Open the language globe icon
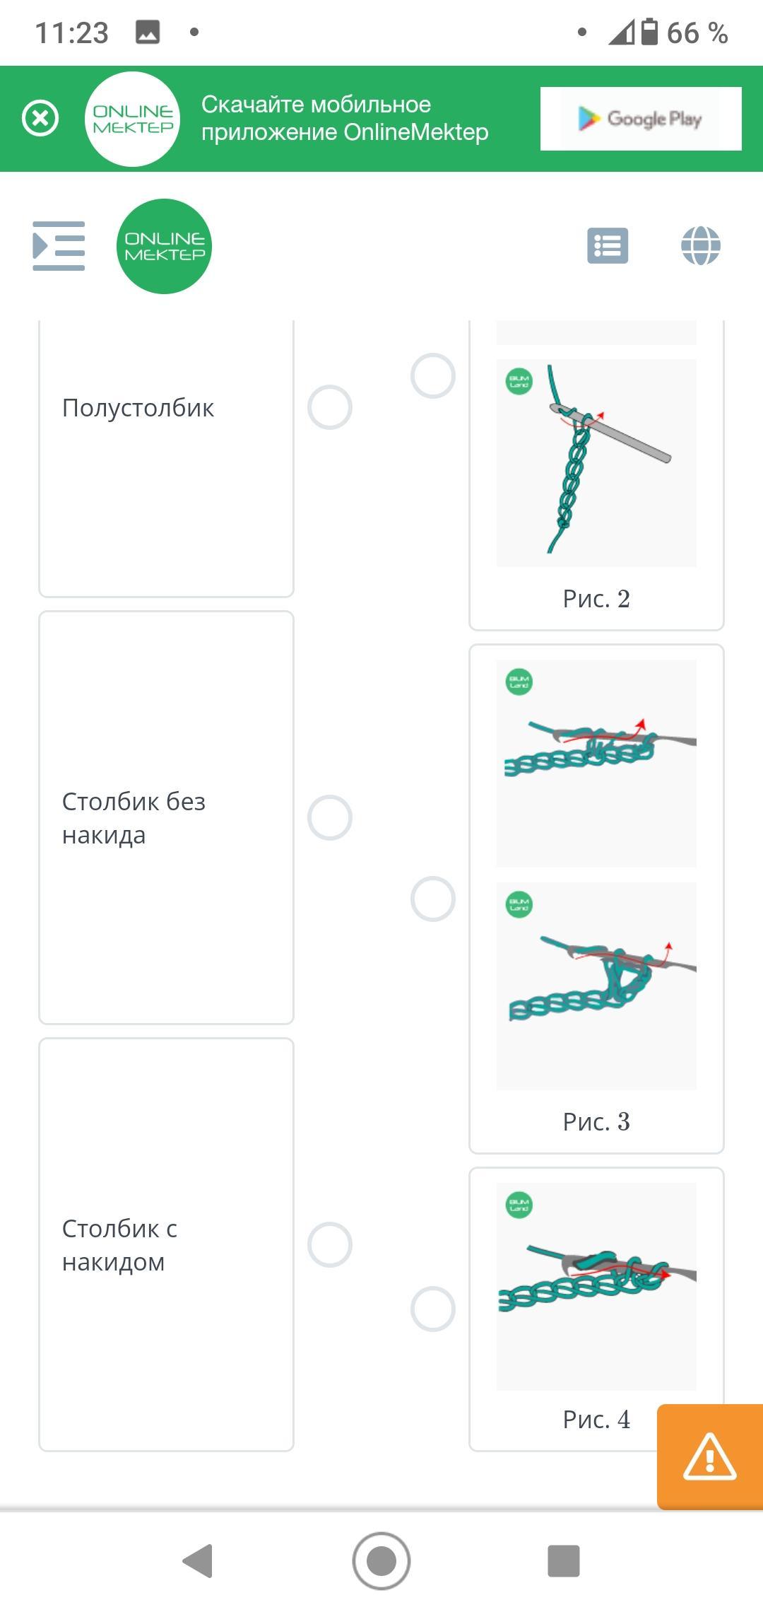This screenshot has width=763, height=1612. click(x=700, y=246)
